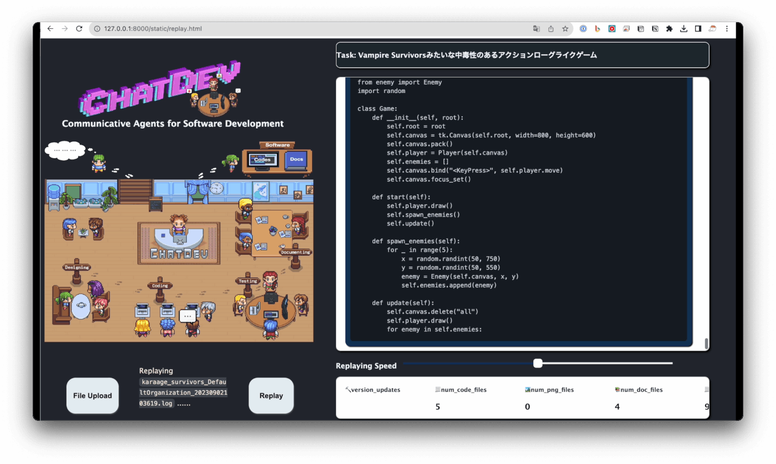Screen dimensions: 776x464
Task: Go back to the previous page
Action: click(x=50, y=28)
